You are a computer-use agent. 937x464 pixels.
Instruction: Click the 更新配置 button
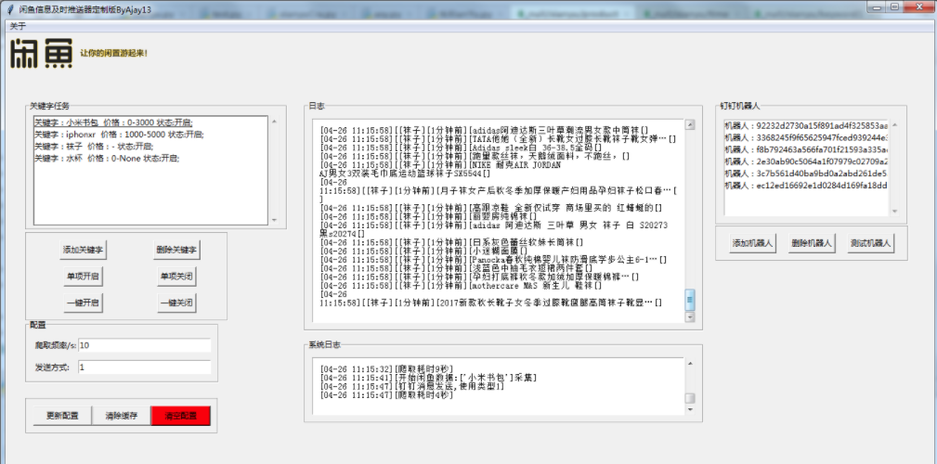click(x=62, y=416)
